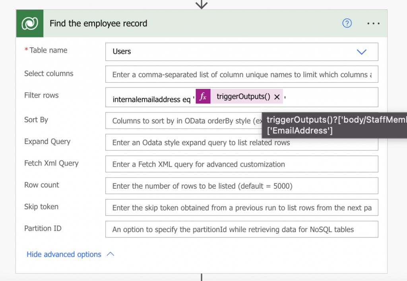Focus the Skip token field

click(x=242, y=208)
